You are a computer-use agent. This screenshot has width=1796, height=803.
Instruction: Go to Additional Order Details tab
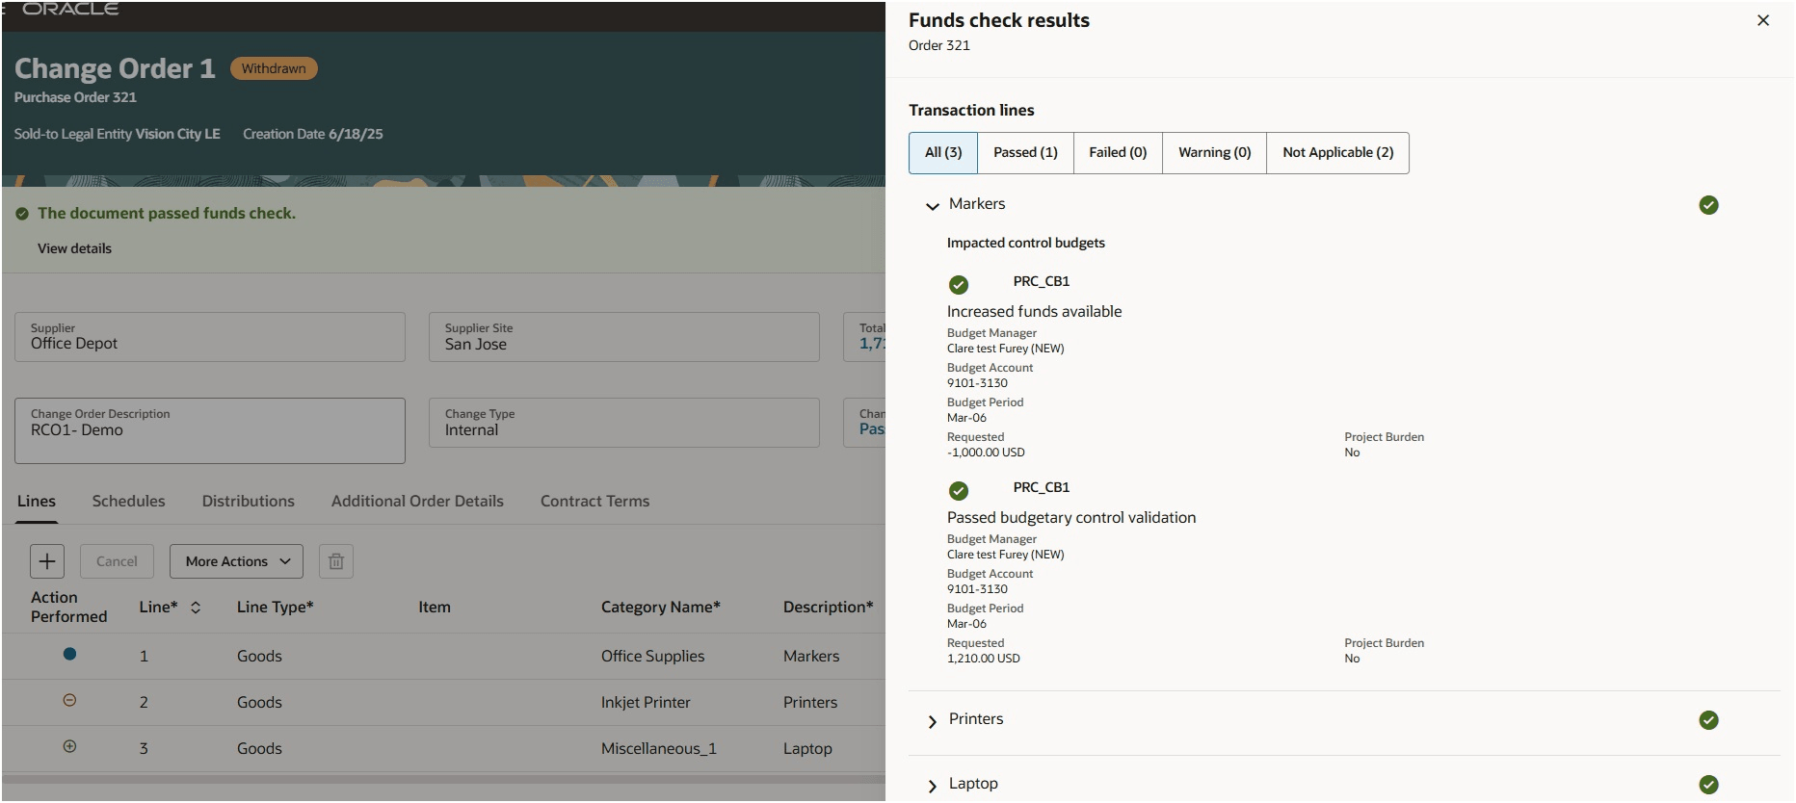click(417, 502)
